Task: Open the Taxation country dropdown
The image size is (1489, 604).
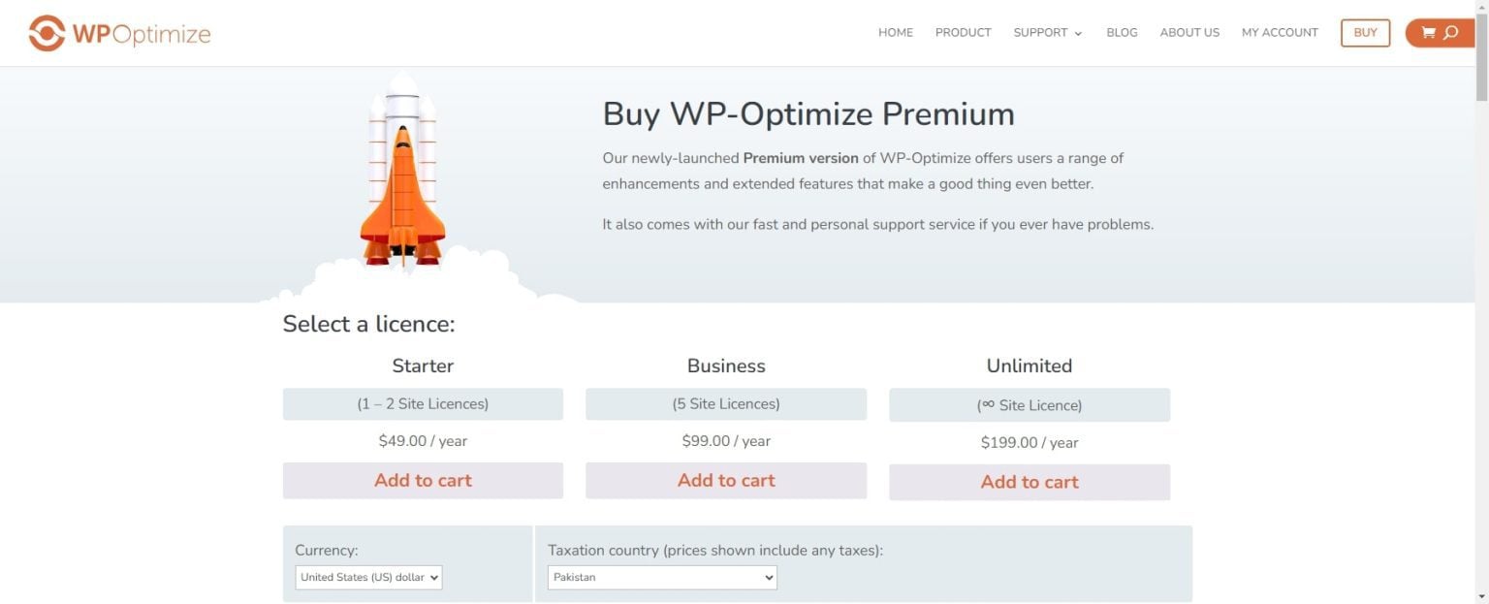Action: point(662,577)
